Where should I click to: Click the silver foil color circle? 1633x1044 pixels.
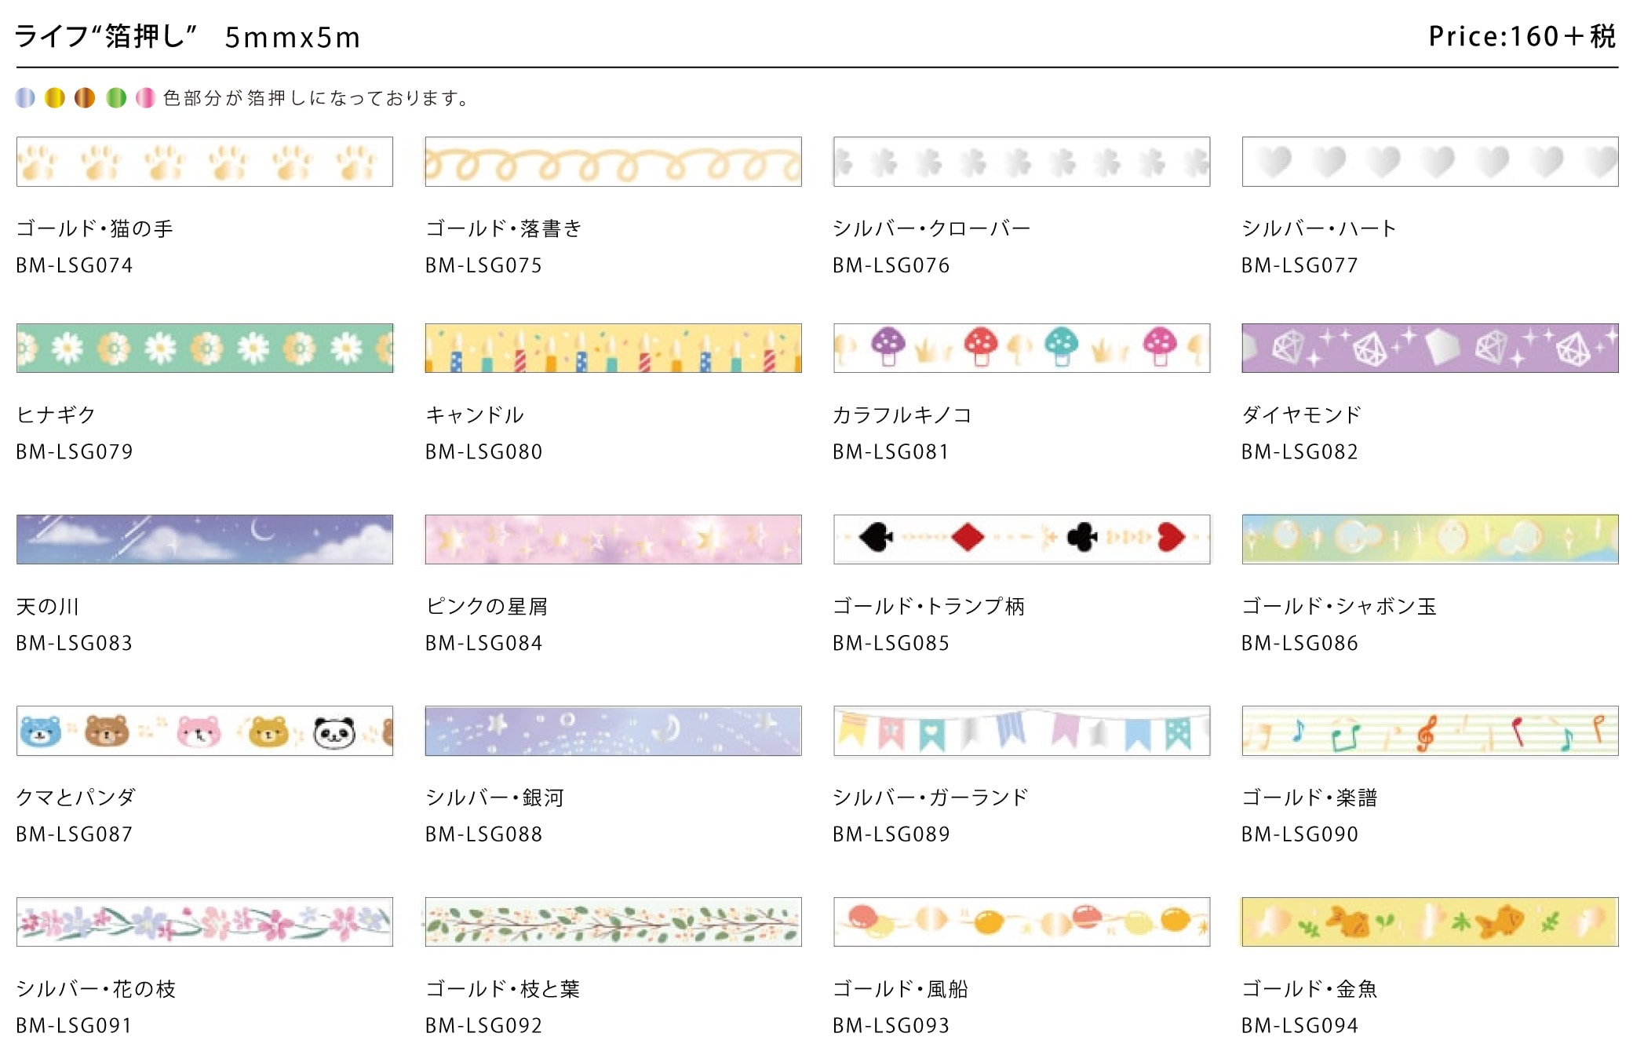coord(25,97)
